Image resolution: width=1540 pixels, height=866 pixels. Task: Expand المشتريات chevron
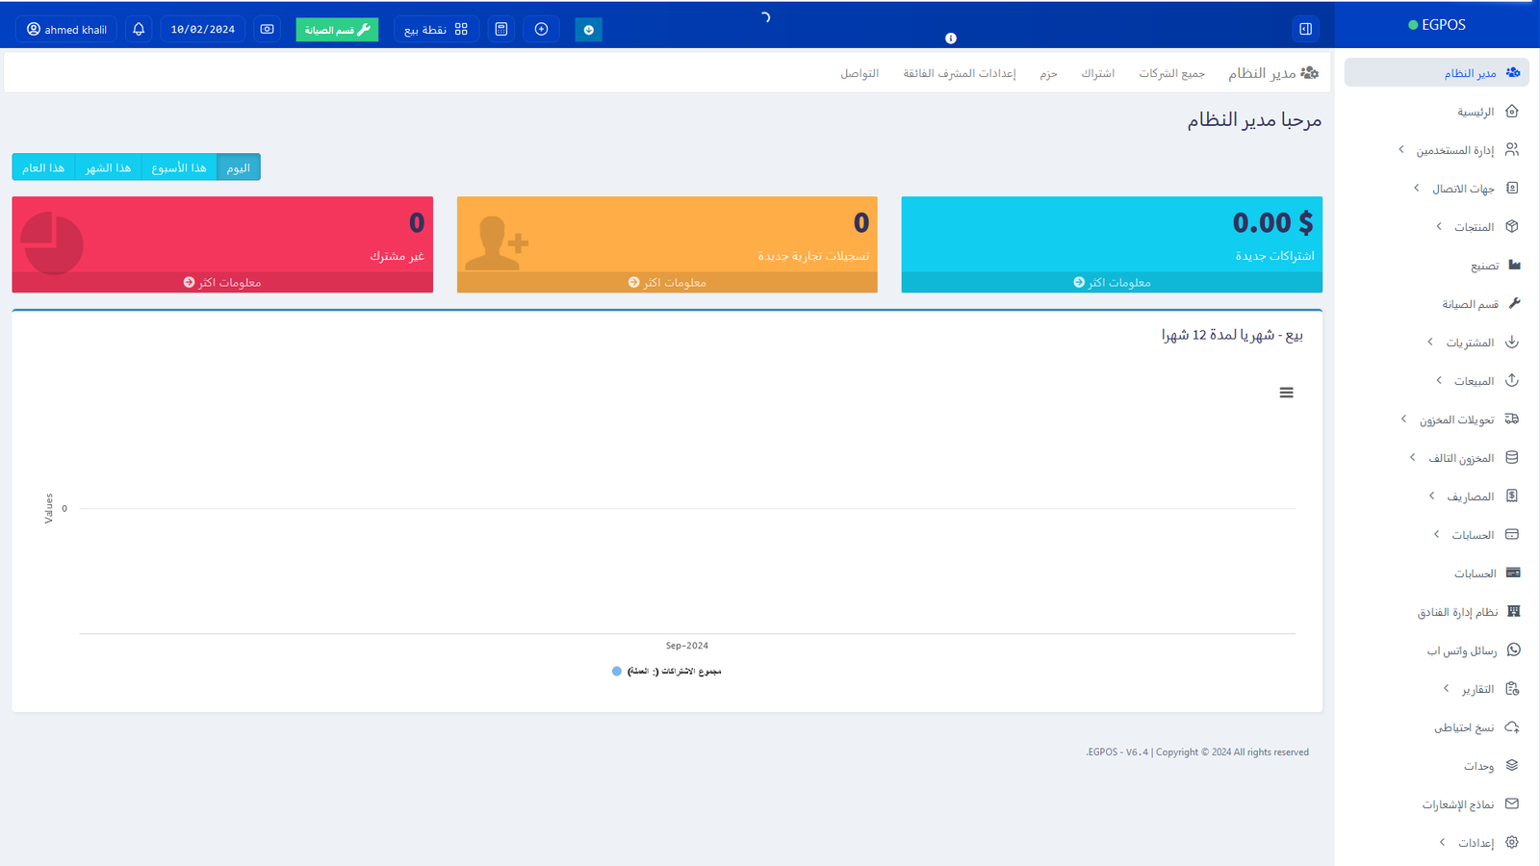1430,342
